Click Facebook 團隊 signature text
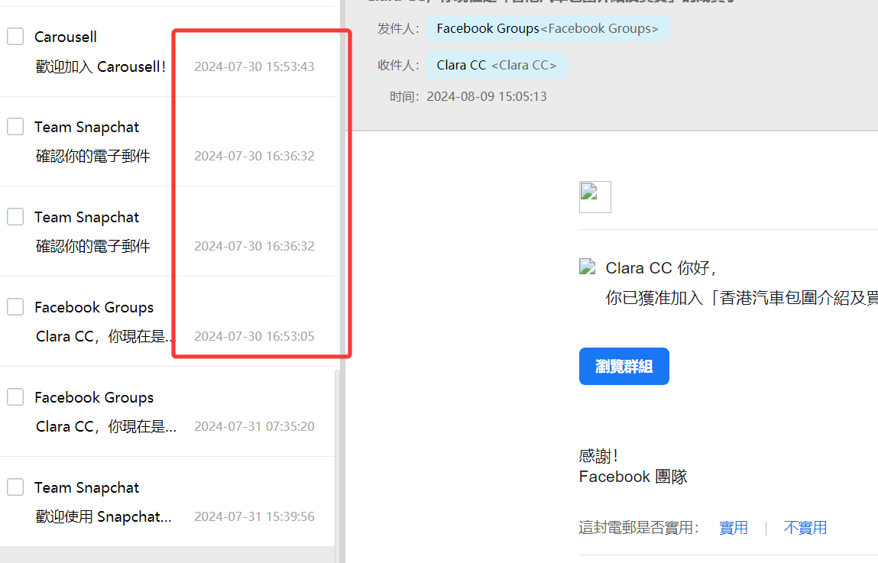 pos(633,477)
